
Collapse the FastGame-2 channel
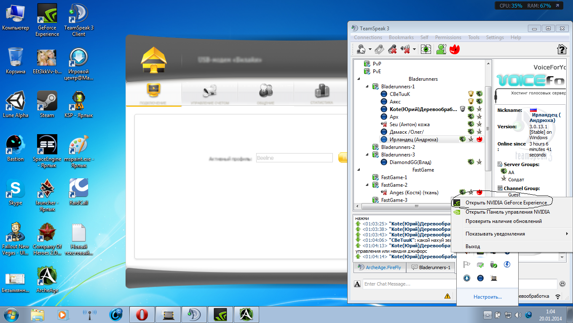tap(367, 185)
